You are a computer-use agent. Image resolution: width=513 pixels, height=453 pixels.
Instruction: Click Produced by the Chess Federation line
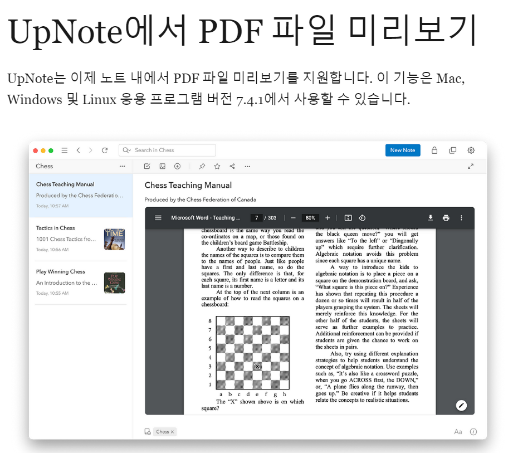(200, 199)
